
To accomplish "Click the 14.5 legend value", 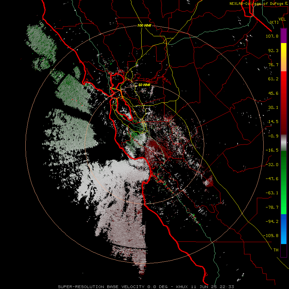I will [x=273, y=122].
